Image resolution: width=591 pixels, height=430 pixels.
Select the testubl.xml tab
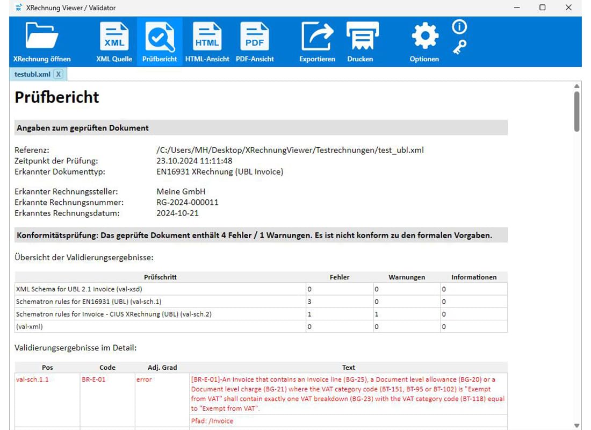(32, 74)
